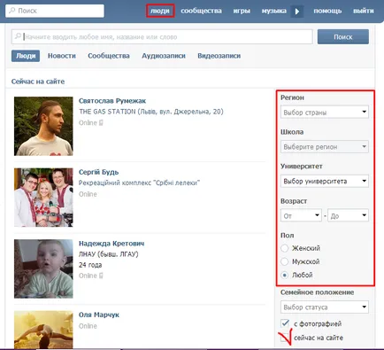Click the main search input field

(x=162, y=37)
